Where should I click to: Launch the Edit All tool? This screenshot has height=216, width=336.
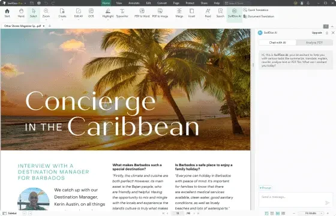point(79,13)
